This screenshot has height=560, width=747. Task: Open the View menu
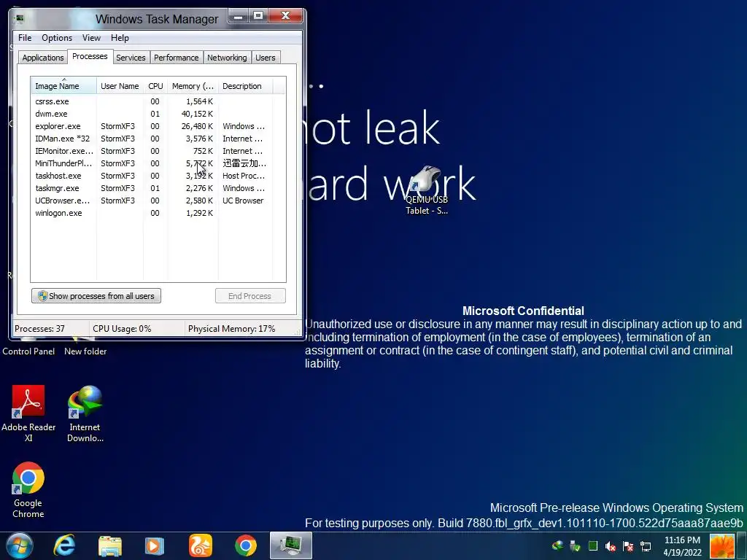[x=91, y=38]
